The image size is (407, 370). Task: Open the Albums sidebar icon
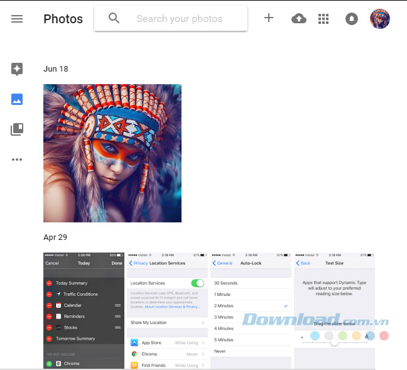click(x=17, y=129)
